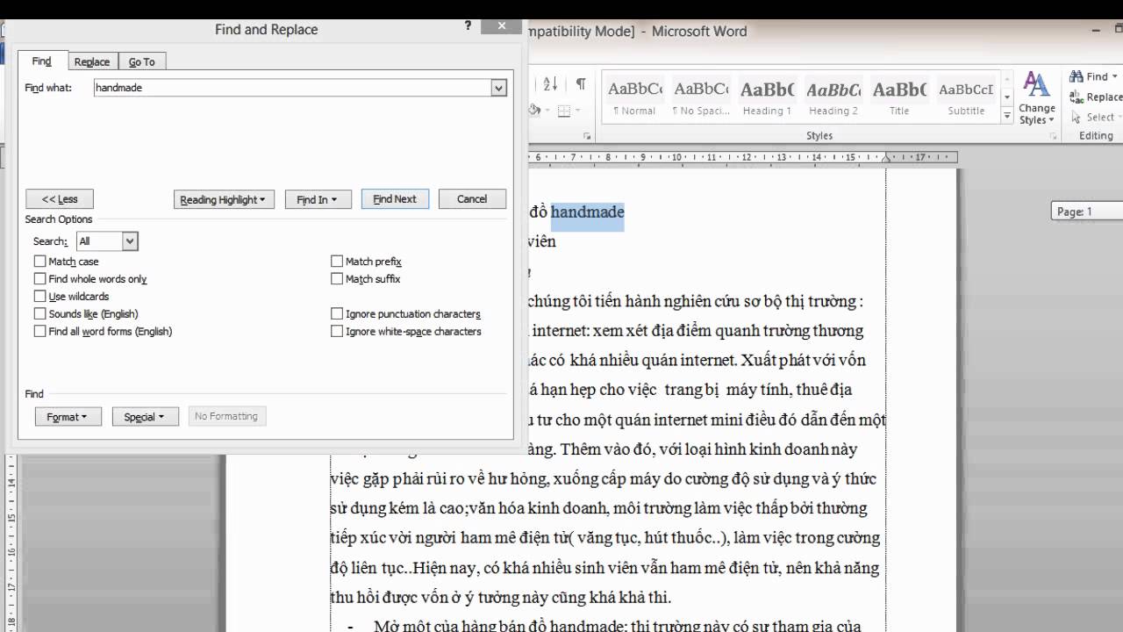Viewport: 1123px width, 632px height.
Task: Click the << Less button
Action: (60, 199)
